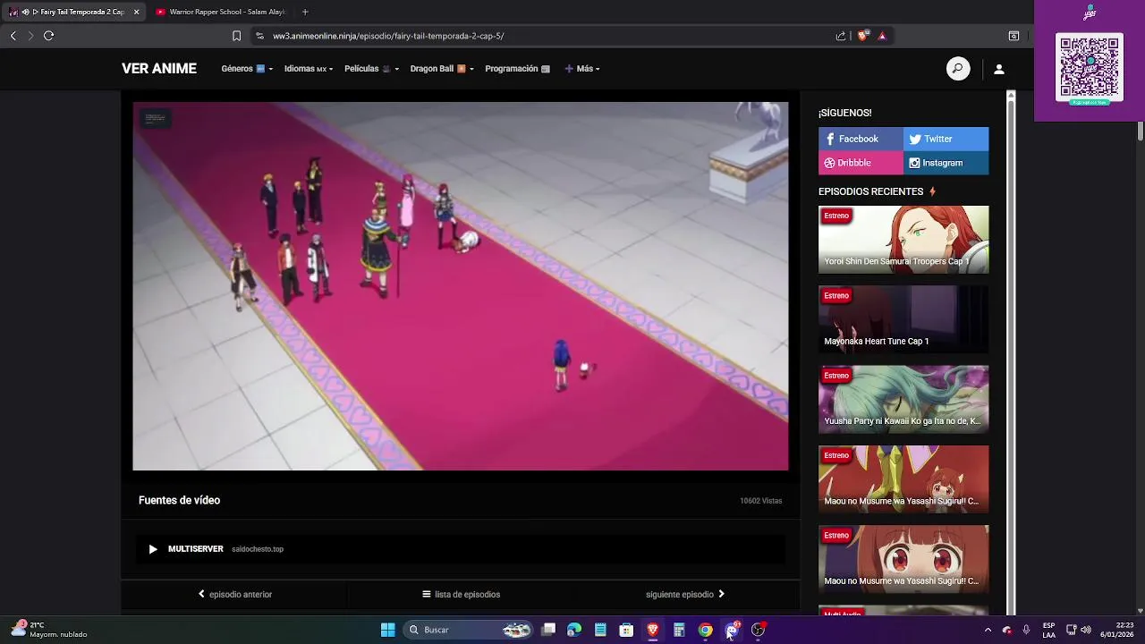Click the microphone tray icon

[1026, 630]
